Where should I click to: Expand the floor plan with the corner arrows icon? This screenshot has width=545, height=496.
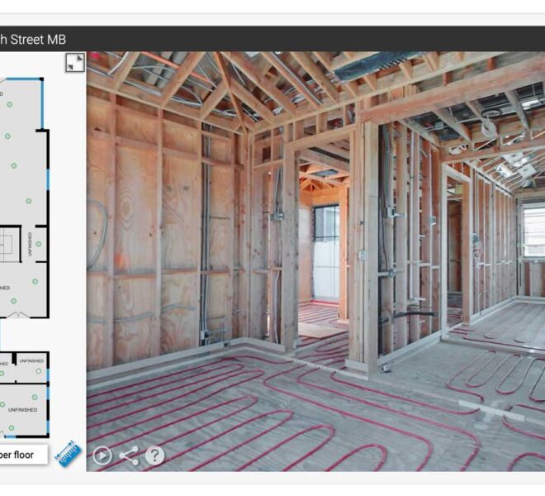click(x=75, y=62)
